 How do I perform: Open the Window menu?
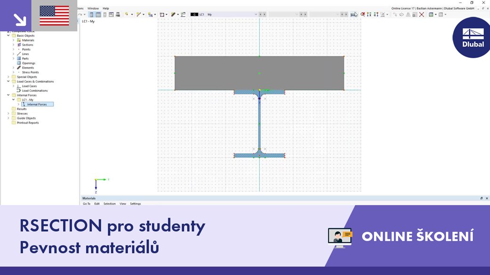93,8
